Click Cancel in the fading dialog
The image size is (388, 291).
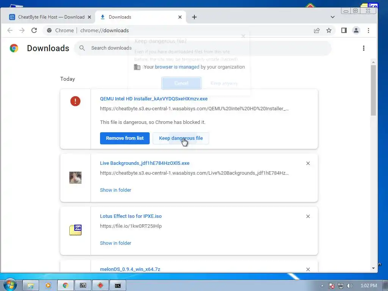181,83
